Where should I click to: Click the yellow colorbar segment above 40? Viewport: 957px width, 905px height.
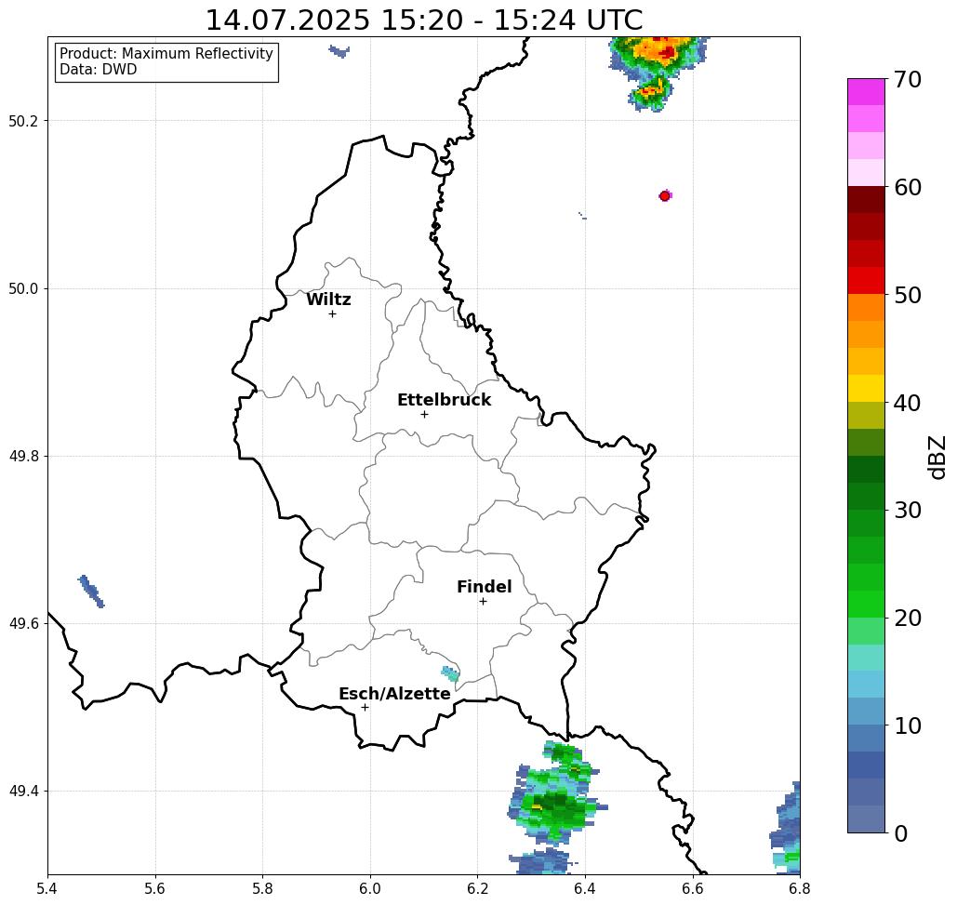tap(866, 388)
